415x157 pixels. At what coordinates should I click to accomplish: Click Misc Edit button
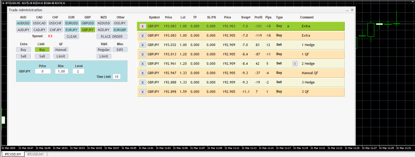(x=120, y=49)
